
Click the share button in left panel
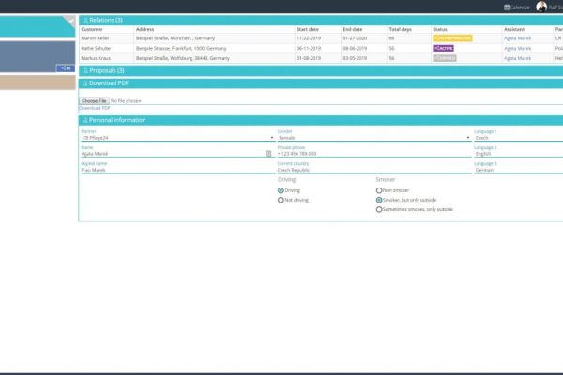click(66, 68)
